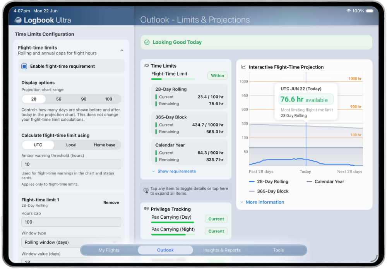Click the 76.6 hr available tooltip value
This screenshot has width=387, height=269.
click(306, 99)
